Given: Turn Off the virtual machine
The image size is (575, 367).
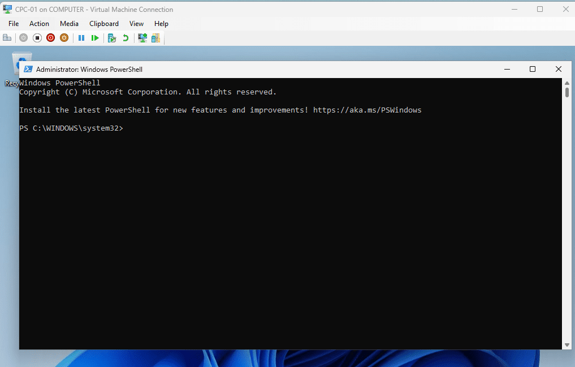Looking at the screenshot, I should [37, 37].
